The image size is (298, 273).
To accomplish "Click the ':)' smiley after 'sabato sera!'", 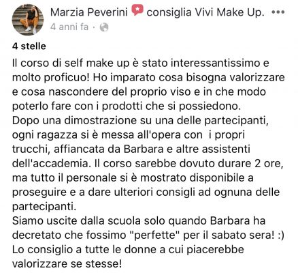I will pyautogui.click(x=280, y=235).
